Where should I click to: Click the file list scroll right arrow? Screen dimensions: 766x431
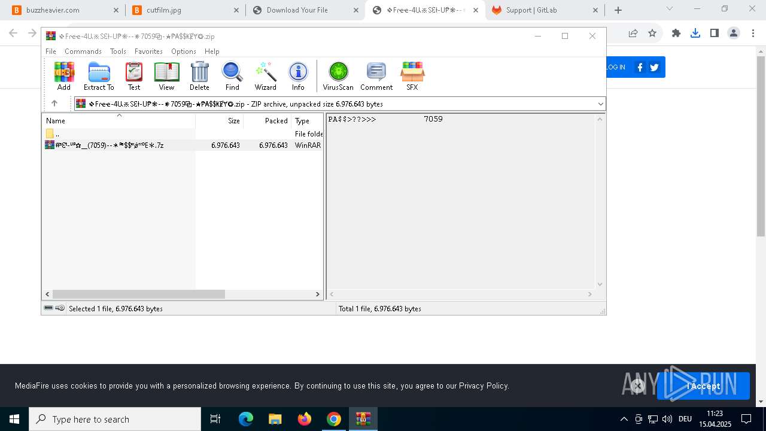coord(318,294)
